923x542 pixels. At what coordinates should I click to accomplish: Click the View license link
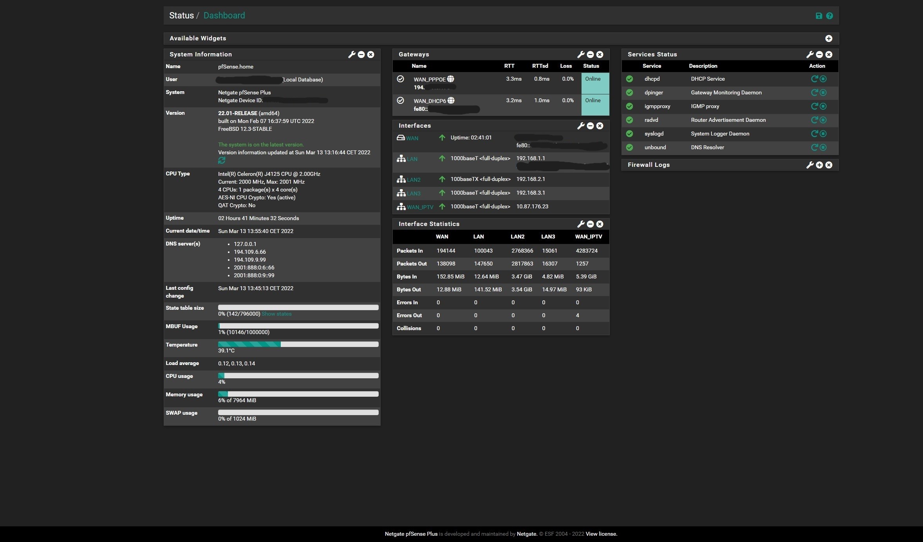[x=601, y=534]
